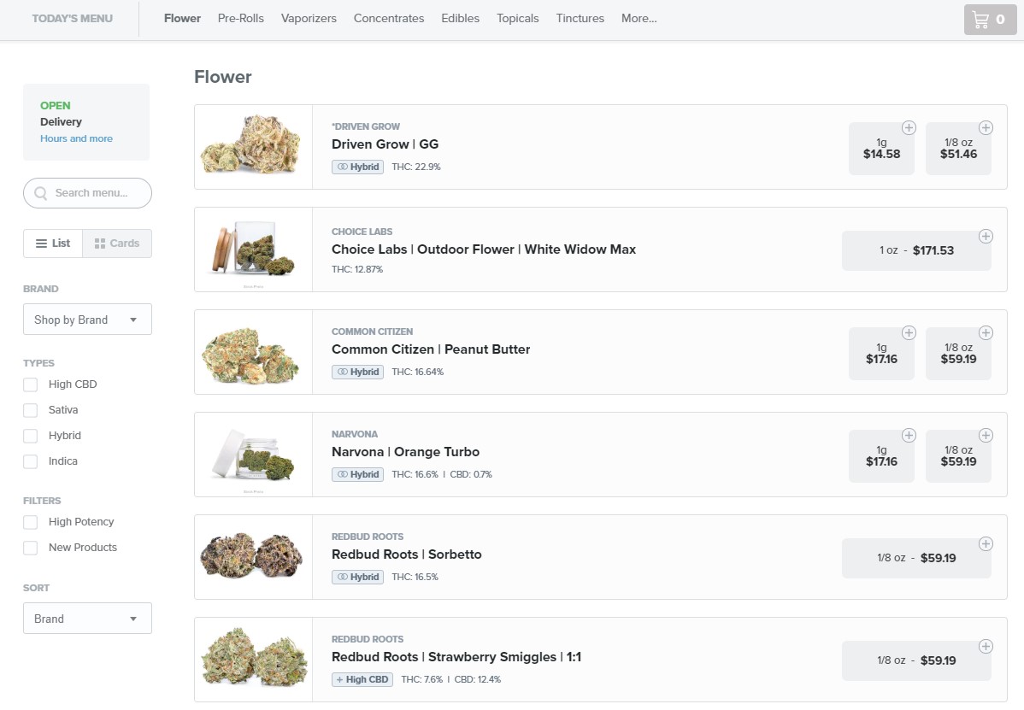Go to the Pre-Rolls category
The image size is (1024, 710).
pos(241,19)
